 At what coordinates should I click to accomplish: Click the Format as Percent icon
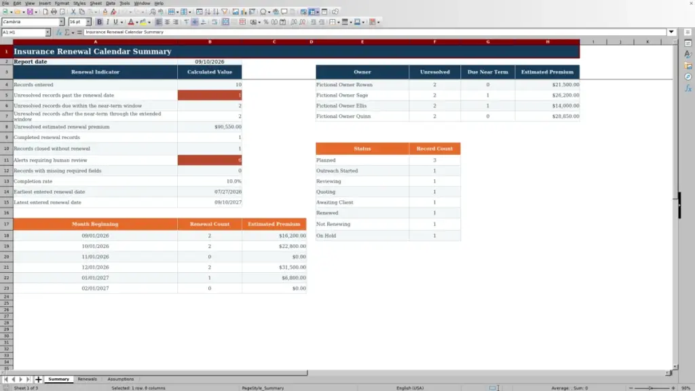pyautogui.click(x=266, y=22)
